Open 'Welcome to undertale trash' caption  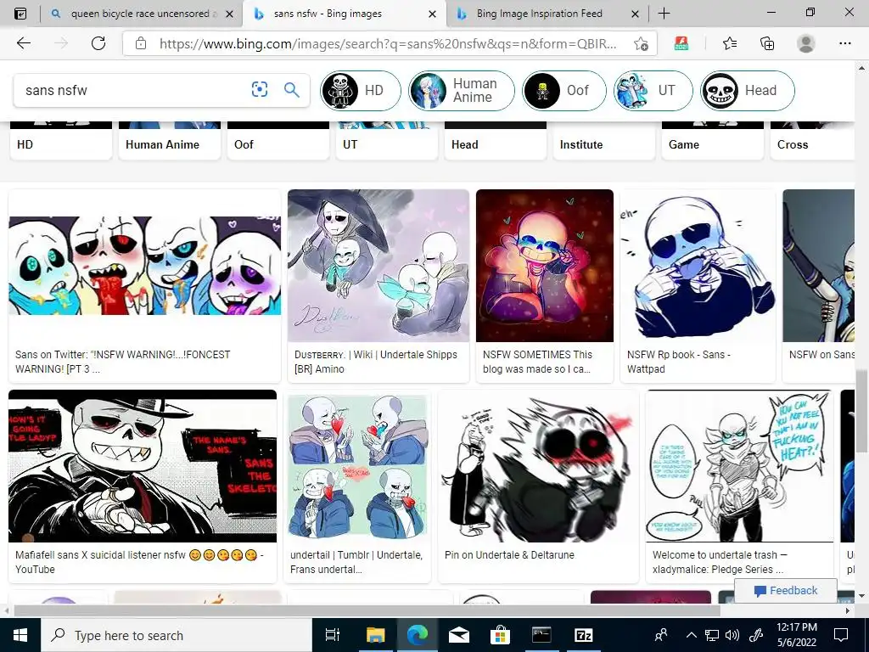[x=720, y=562]
